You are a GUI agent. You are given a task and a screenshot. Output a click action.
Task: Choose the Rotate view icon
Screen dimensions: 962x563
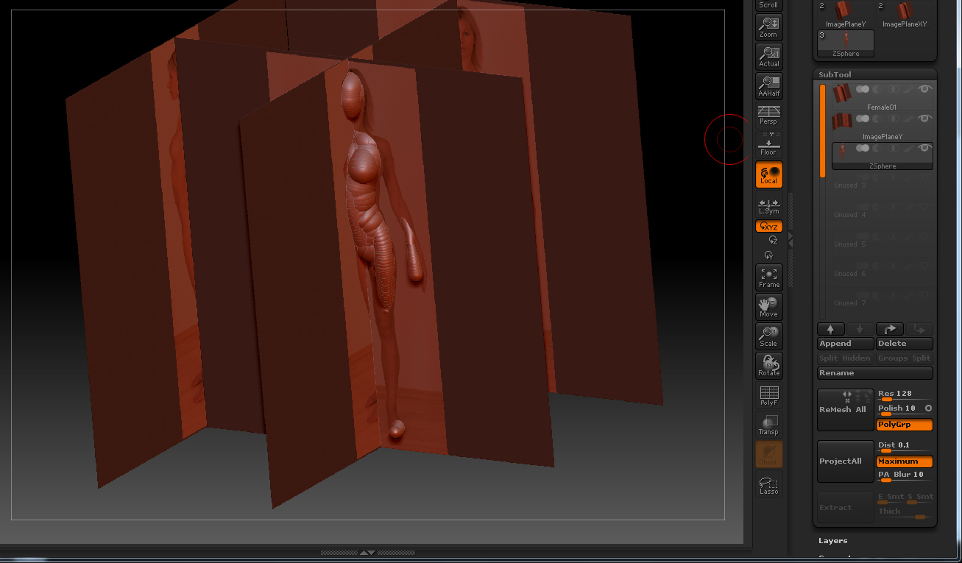point(768,365)
